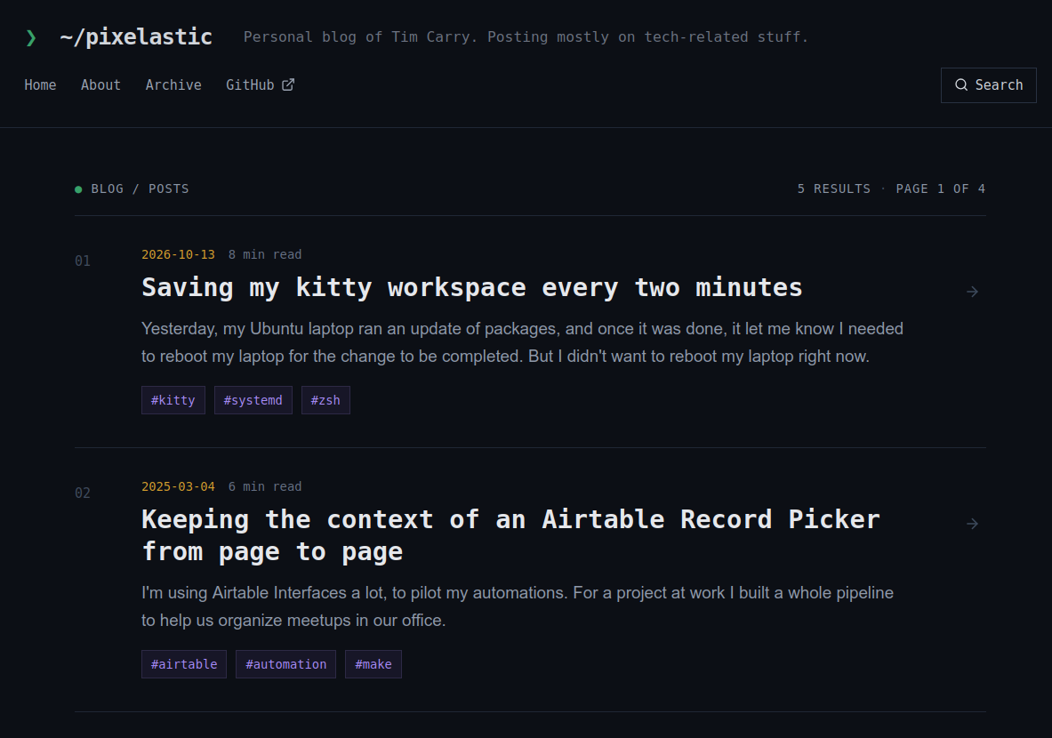Open the post Keeping the context of an Airtable Record Picker
Screen dimensions: 1052x738
click(510, 535)
